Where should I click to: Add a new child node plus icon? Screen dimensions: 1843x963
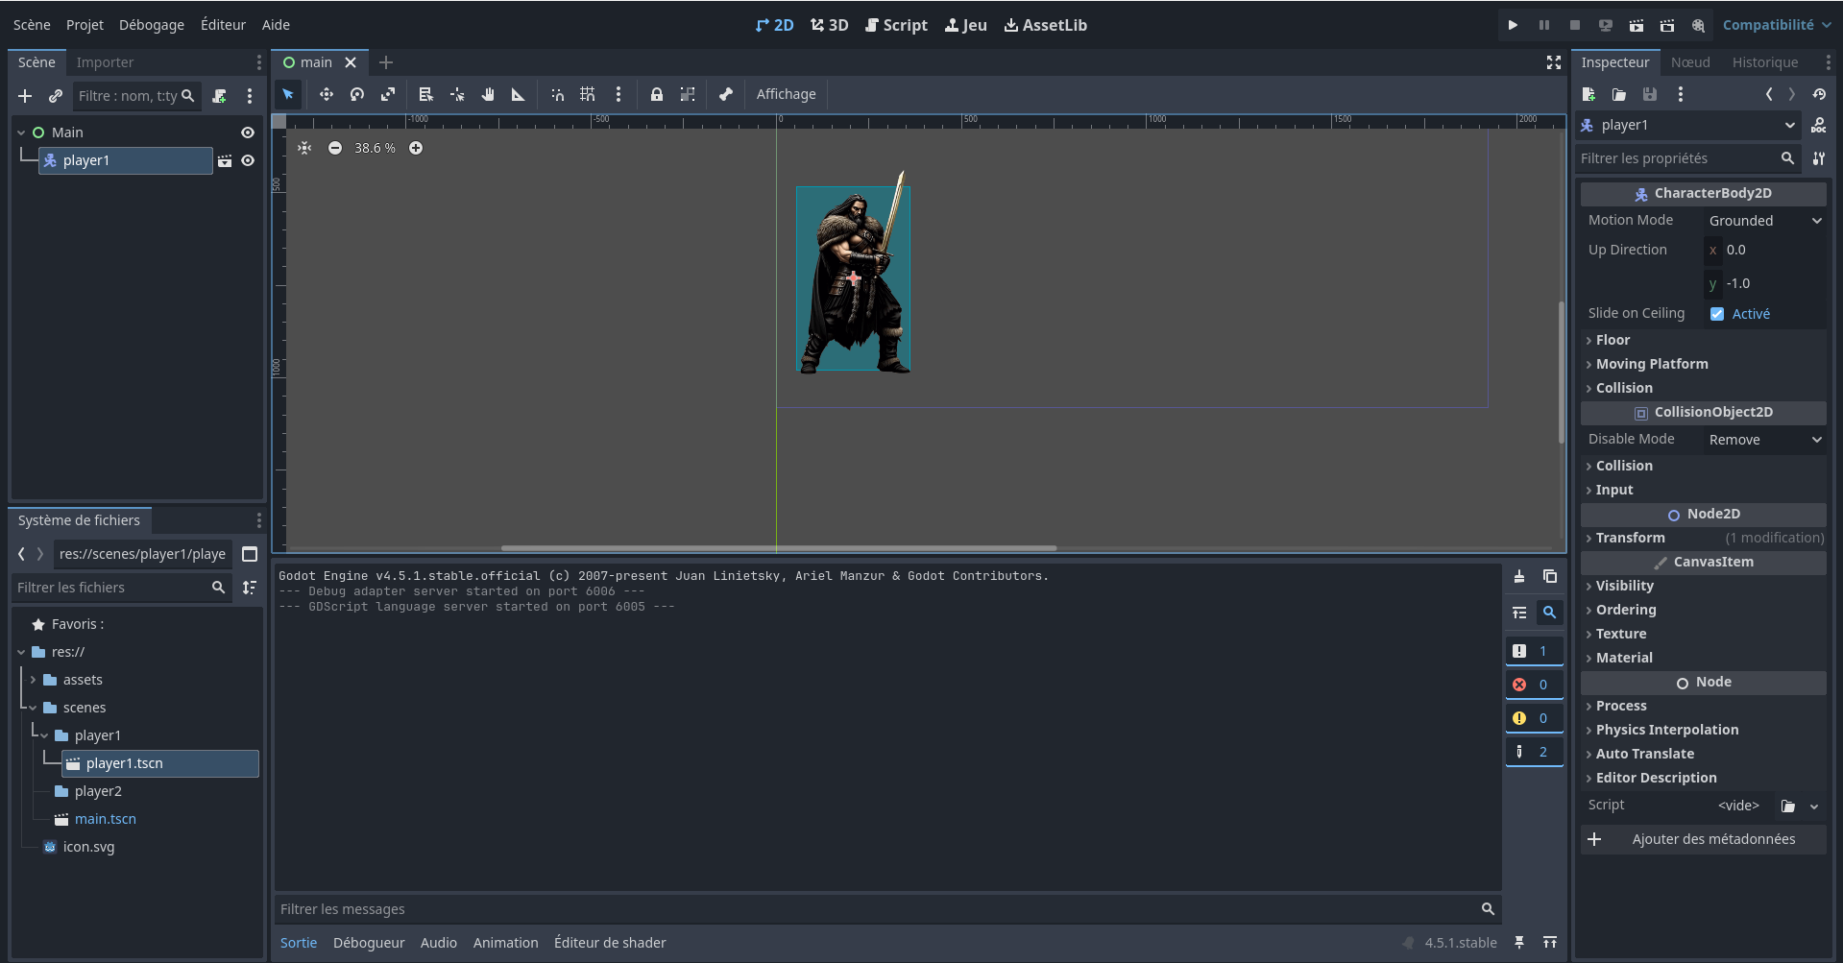point(25,96)
